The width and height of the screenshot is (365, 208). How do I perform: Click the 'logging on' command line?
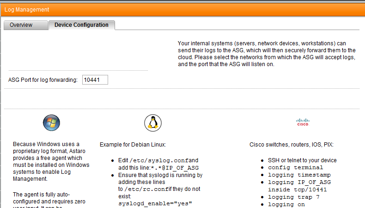(x=286, y=204)
